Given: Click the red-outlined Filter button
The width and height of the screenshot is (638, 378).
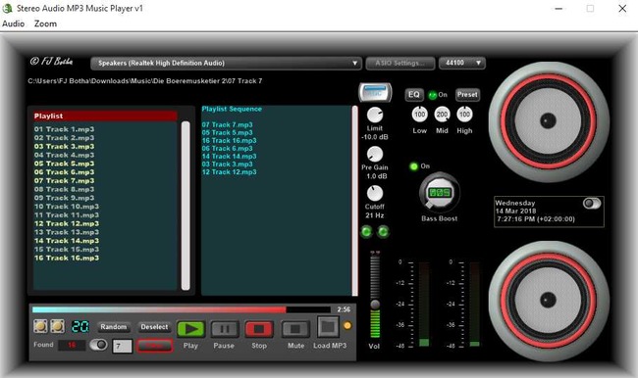Looking at the screenshot, I should (x=155, y=346).
